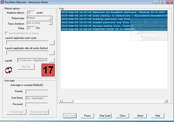Click the log scrollbar left arrow

tap(60, 101)
